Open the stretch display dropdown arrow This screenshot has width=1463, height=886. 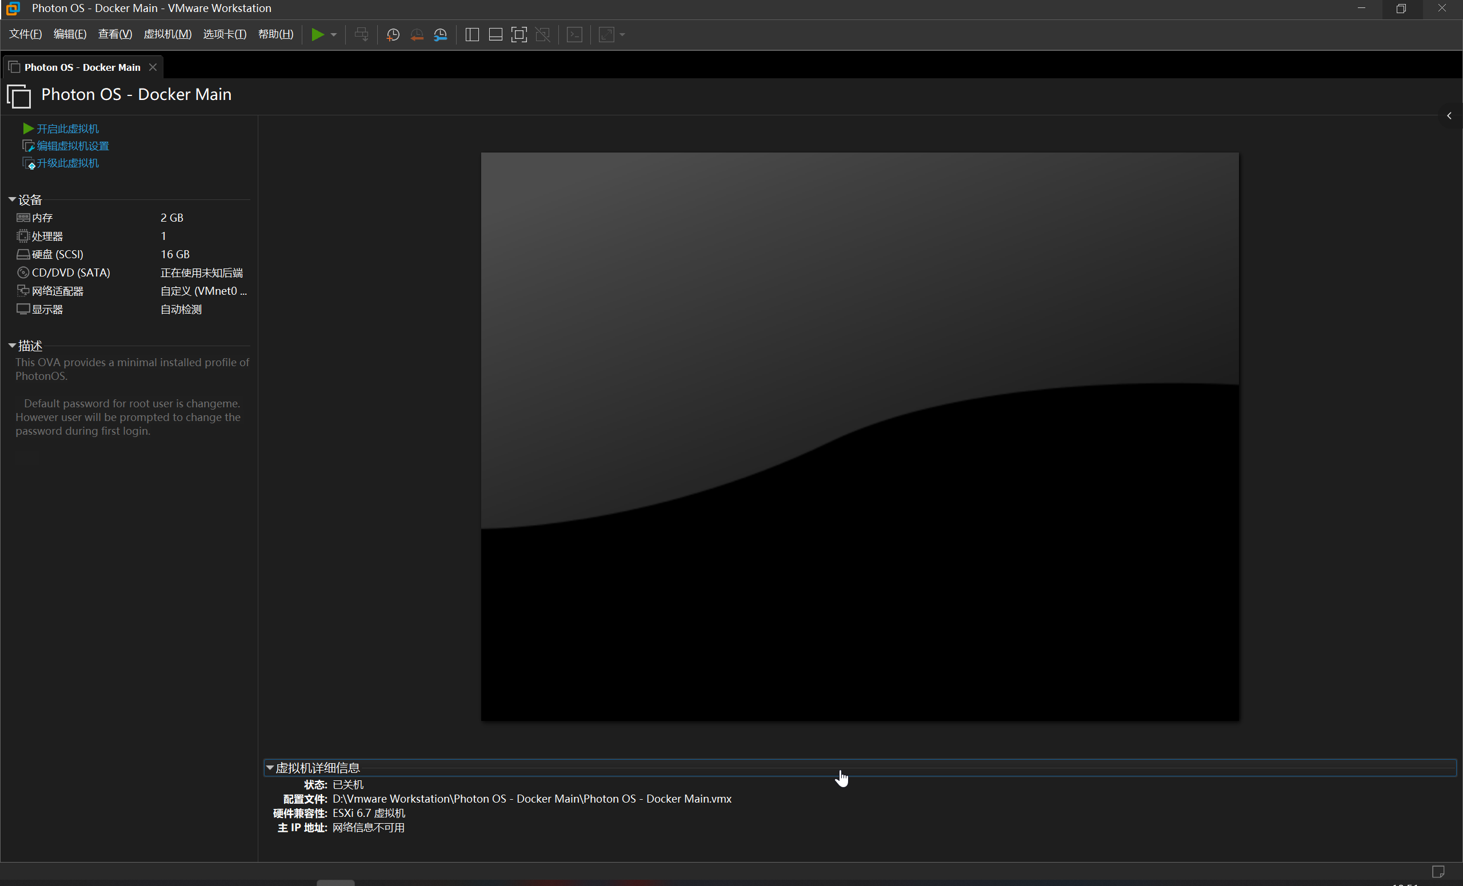tap(622, 34)
